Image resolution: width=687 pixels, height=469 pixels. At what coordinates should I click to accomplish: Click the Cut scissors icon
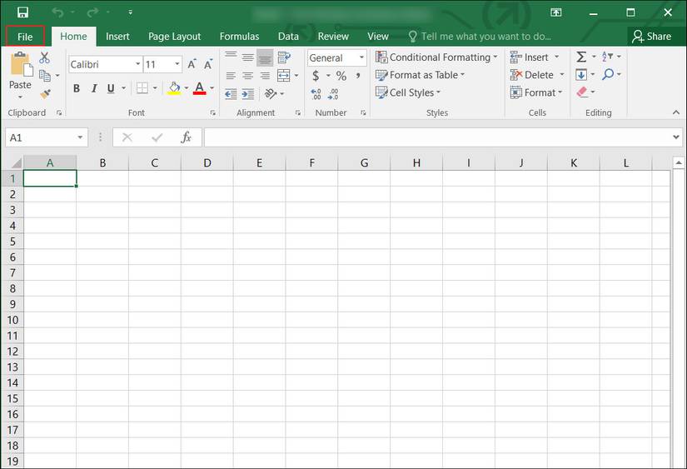click(x=44, y=57)
